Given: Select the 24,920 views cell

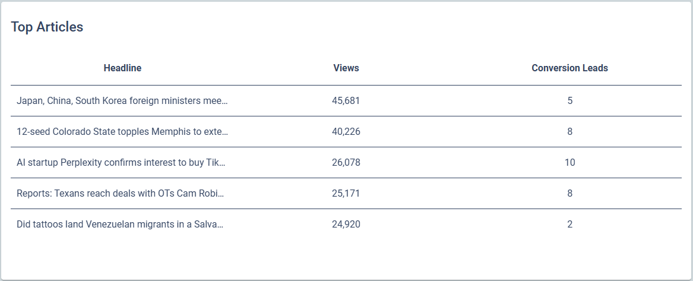Looking at the screenshot, I should point(346,225).
